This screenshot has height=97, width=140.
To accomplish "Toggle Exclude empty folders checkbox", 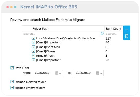I will click(12, 88).
